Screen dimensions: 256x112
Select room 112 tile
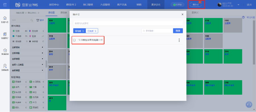click(x=57, y=41)
